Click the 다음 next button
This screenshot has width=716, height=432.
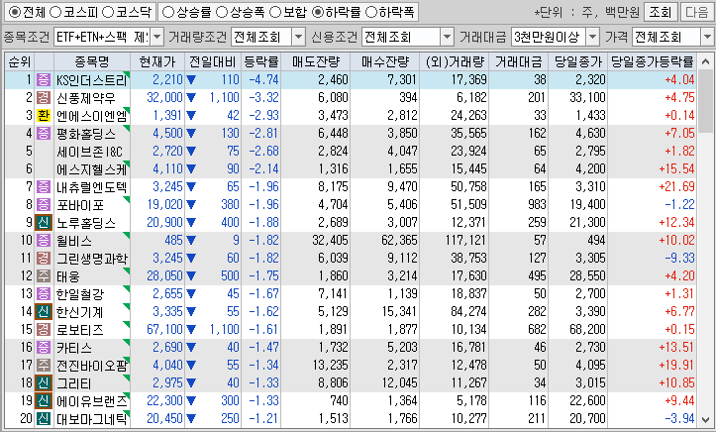tap(697, 12)
